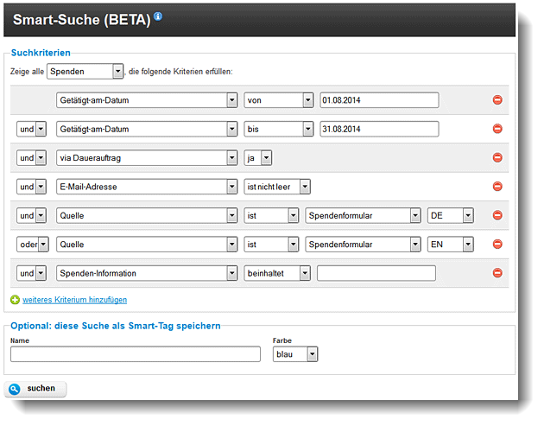This screenshot has height=426, width=544.
Task: Click the Spenden-Information value text field
Action: coord(376,273)
